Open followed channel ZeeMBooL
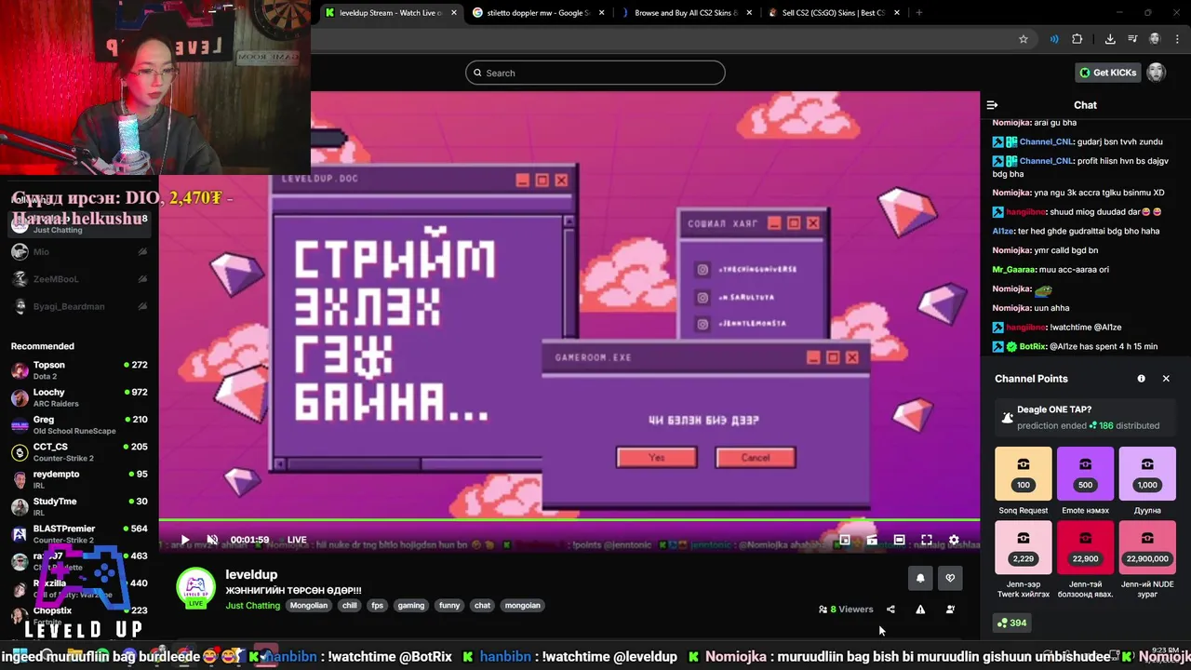1191x670 pixels. pyautogui.click(x=79, y=279)
